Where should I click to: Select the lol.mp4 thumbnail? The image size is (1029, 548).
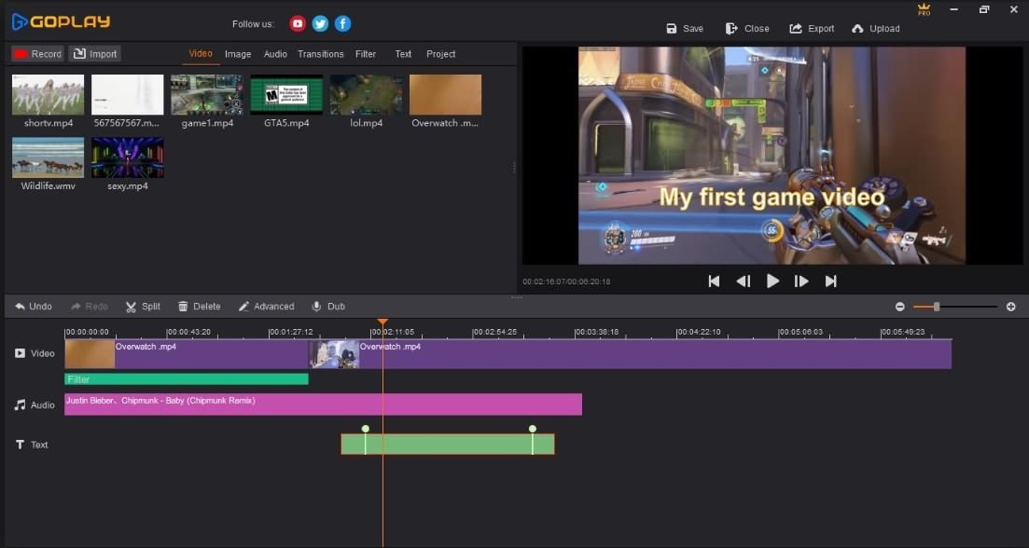coord(367,94)
